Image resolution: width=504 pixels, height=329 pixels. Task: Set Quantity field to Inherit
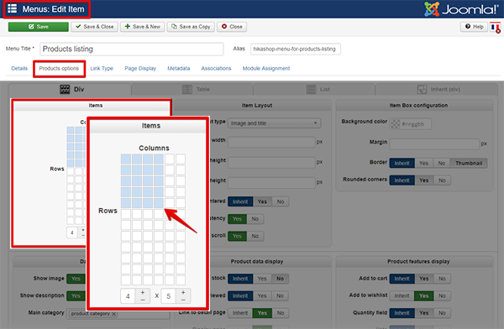click(402, 313)
